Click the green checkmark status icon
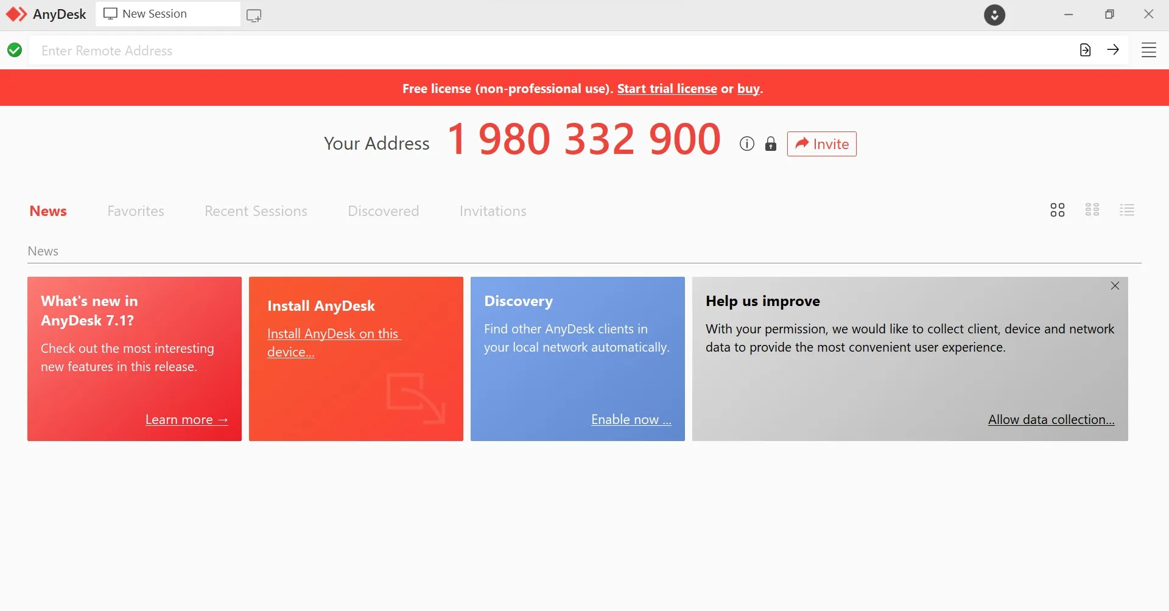 pyautogui.click(x=14, y=50)
